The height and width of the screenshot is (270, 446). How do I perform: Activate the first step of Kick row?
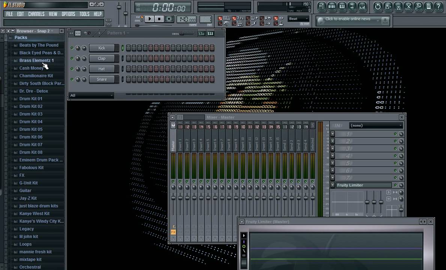tap(128, 48)
